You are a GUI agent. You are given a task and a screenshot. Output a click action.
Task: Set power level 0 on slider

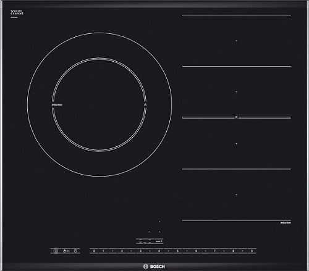(94, 251)
